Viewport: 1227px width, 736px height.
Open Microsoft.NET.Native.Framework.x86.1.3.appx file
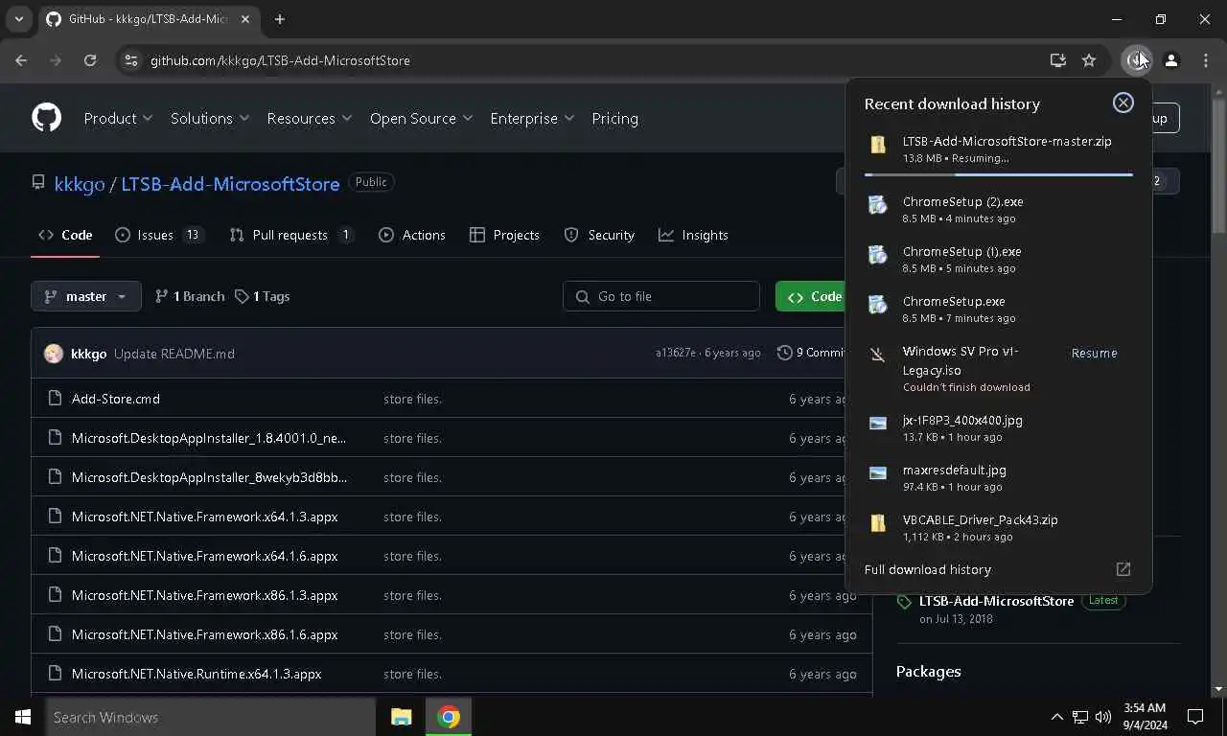pos(204,595)
